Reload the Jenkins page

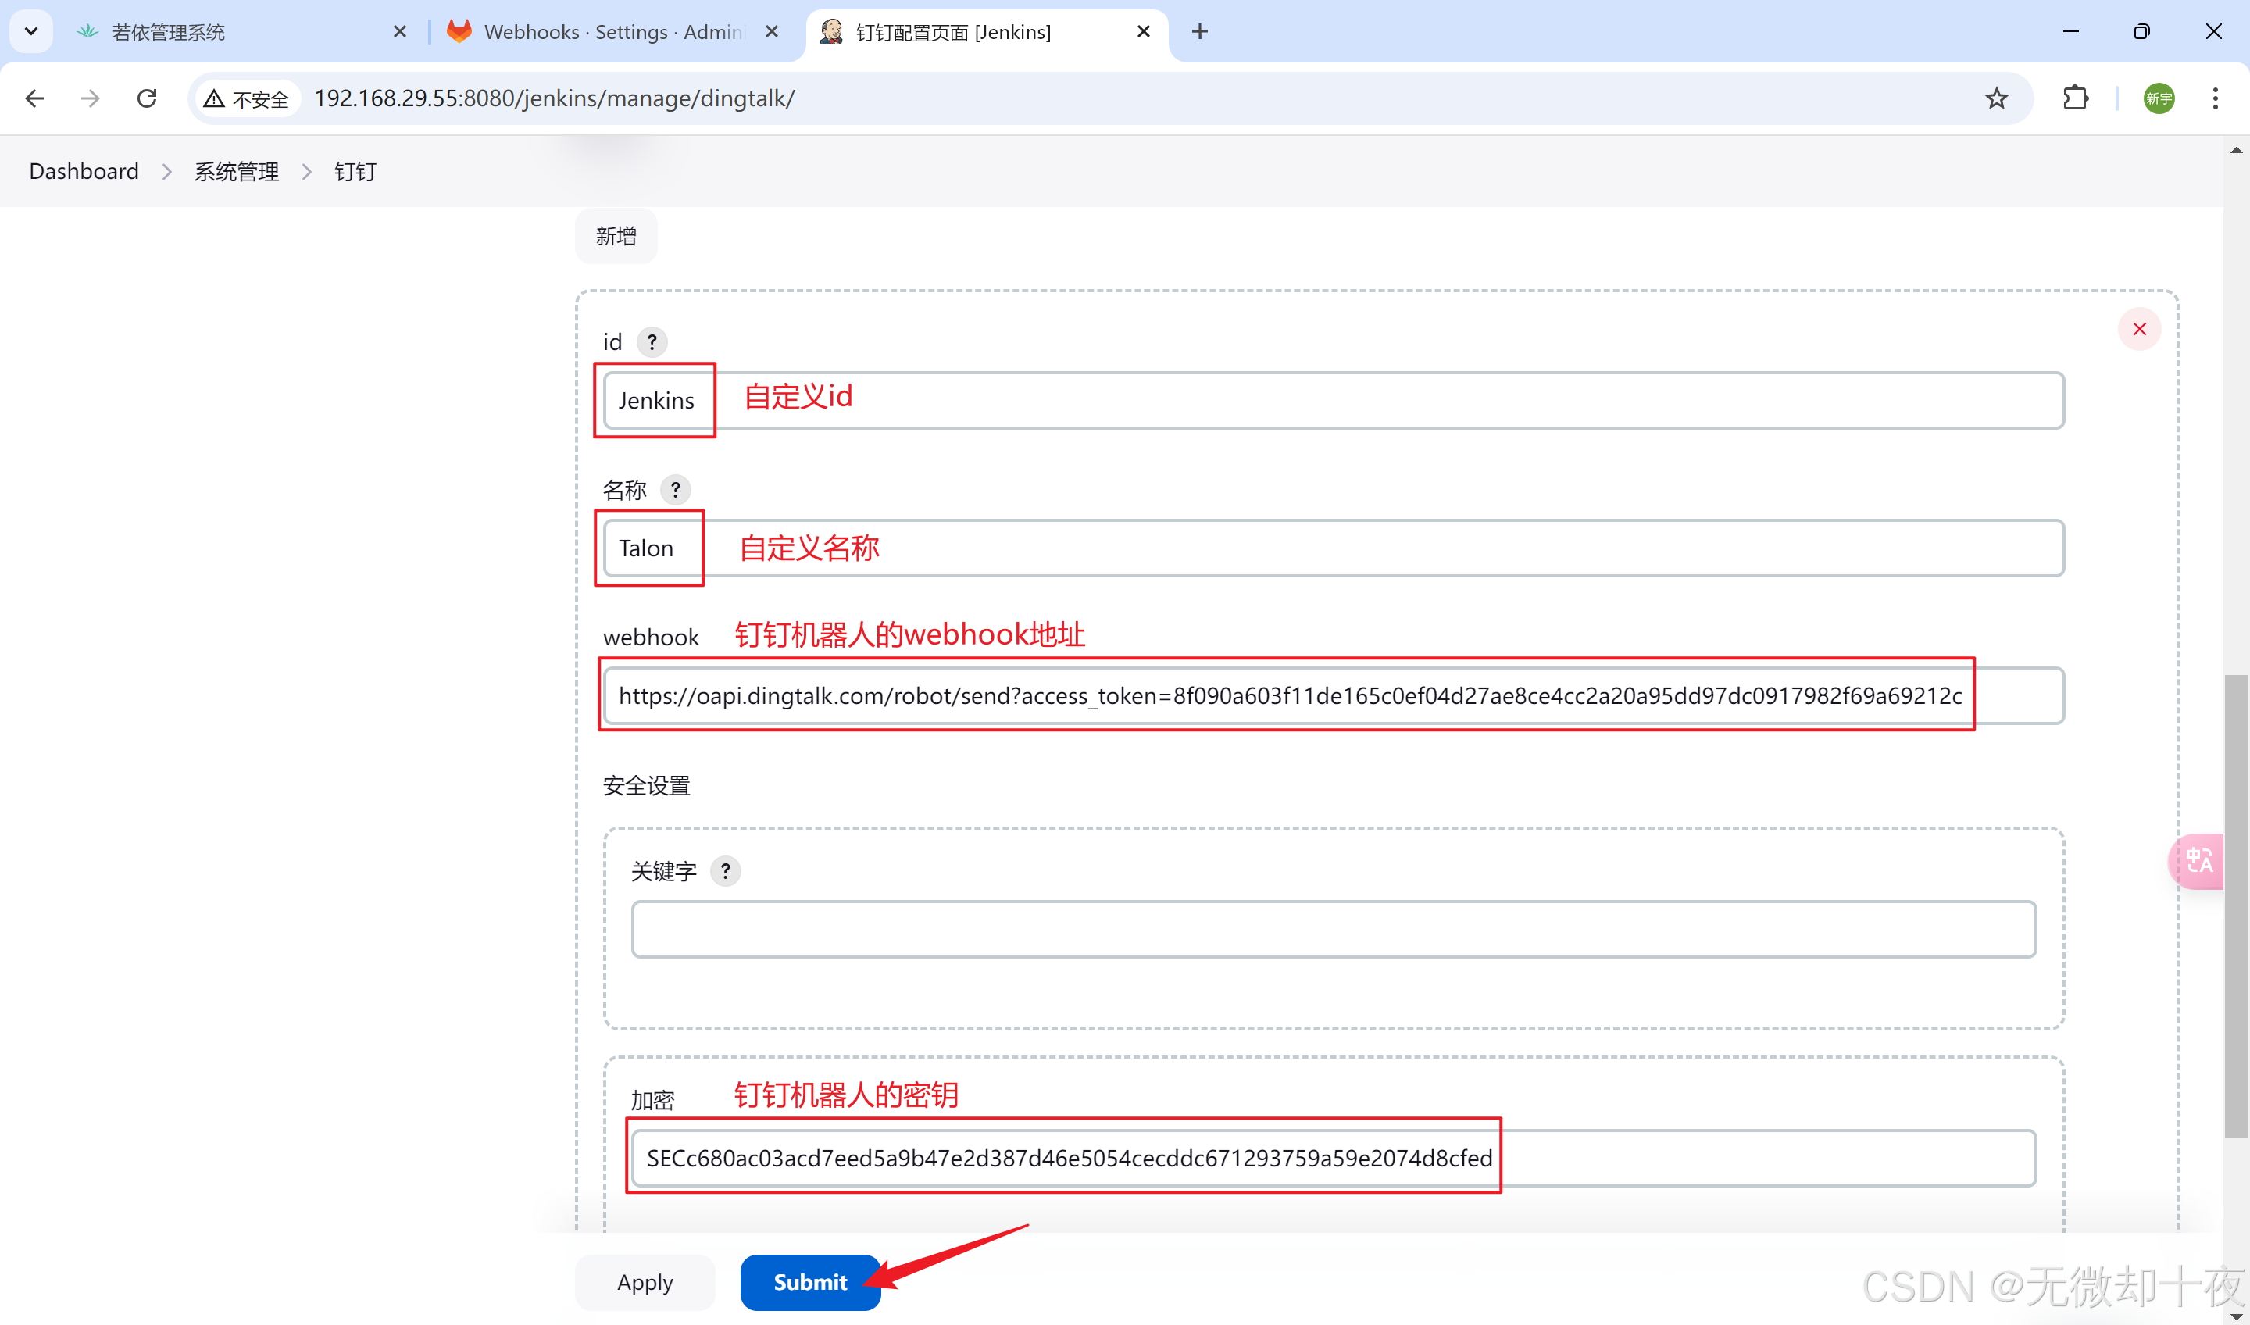(148, 98)
